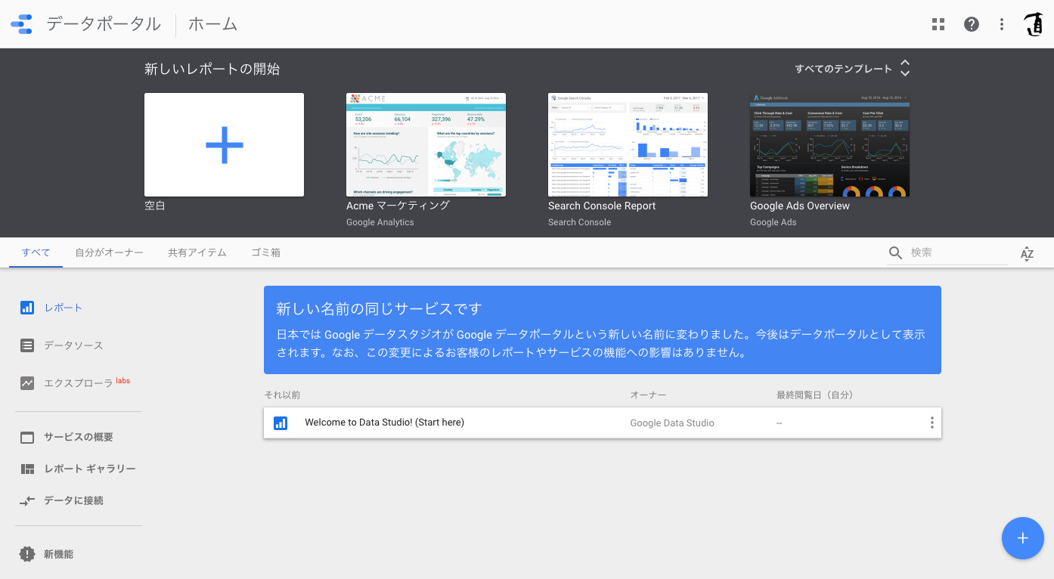1054x579 pixels.
Task: Click the Welcome report's blue chart icon
Action: pos(281,423)
